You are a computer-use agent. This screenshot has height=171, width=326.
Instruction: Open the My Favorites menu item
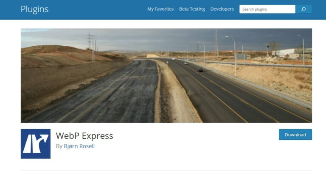(160, 9)
